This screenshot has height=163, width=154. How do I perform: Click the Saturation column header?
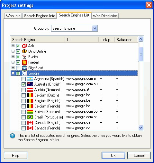click(126, 40)
